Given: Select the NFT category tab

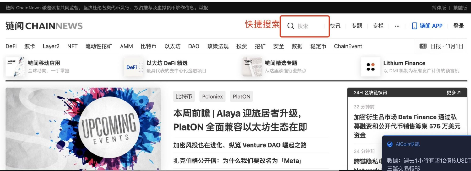Looking at the screenshot, I should point(72,46).
